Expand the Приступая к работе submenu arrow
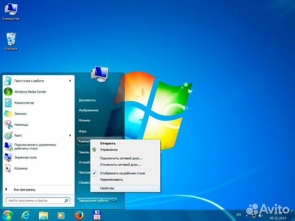Viewport: 295px width, 221px height. coord(70,81)
